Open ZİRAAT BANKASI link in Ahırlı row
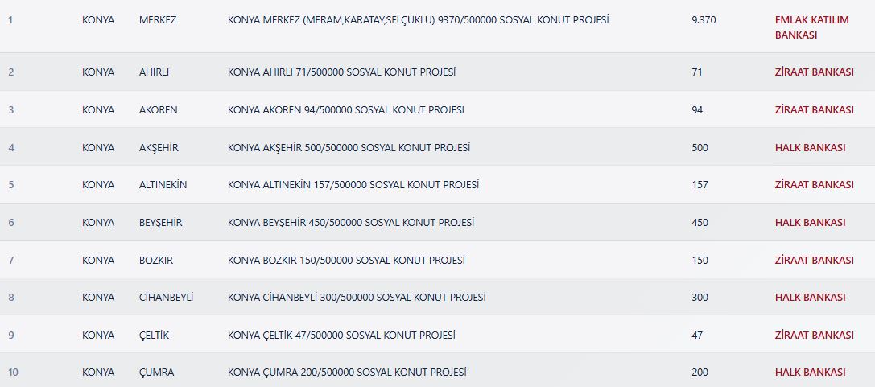 814,72
